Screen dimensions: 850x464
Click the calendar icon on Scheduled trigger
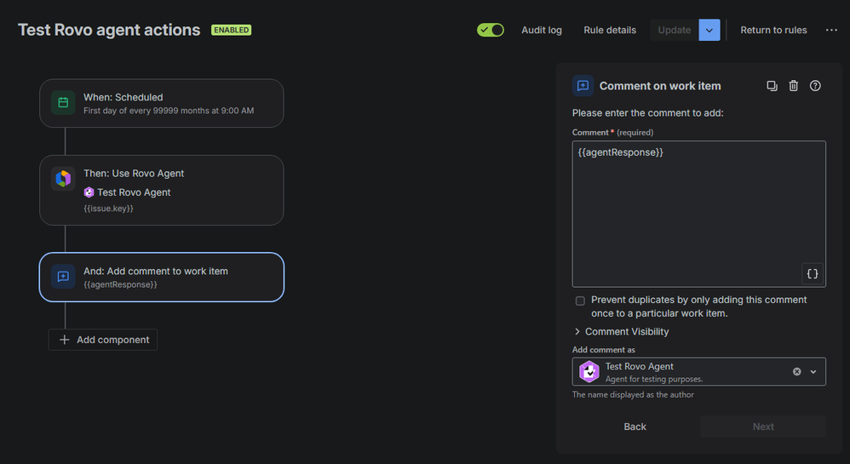coord(63,103)
